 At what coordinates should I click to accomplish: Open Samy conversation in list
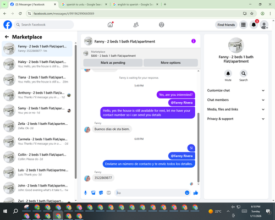pyautogui.click(x=37, y=111)
